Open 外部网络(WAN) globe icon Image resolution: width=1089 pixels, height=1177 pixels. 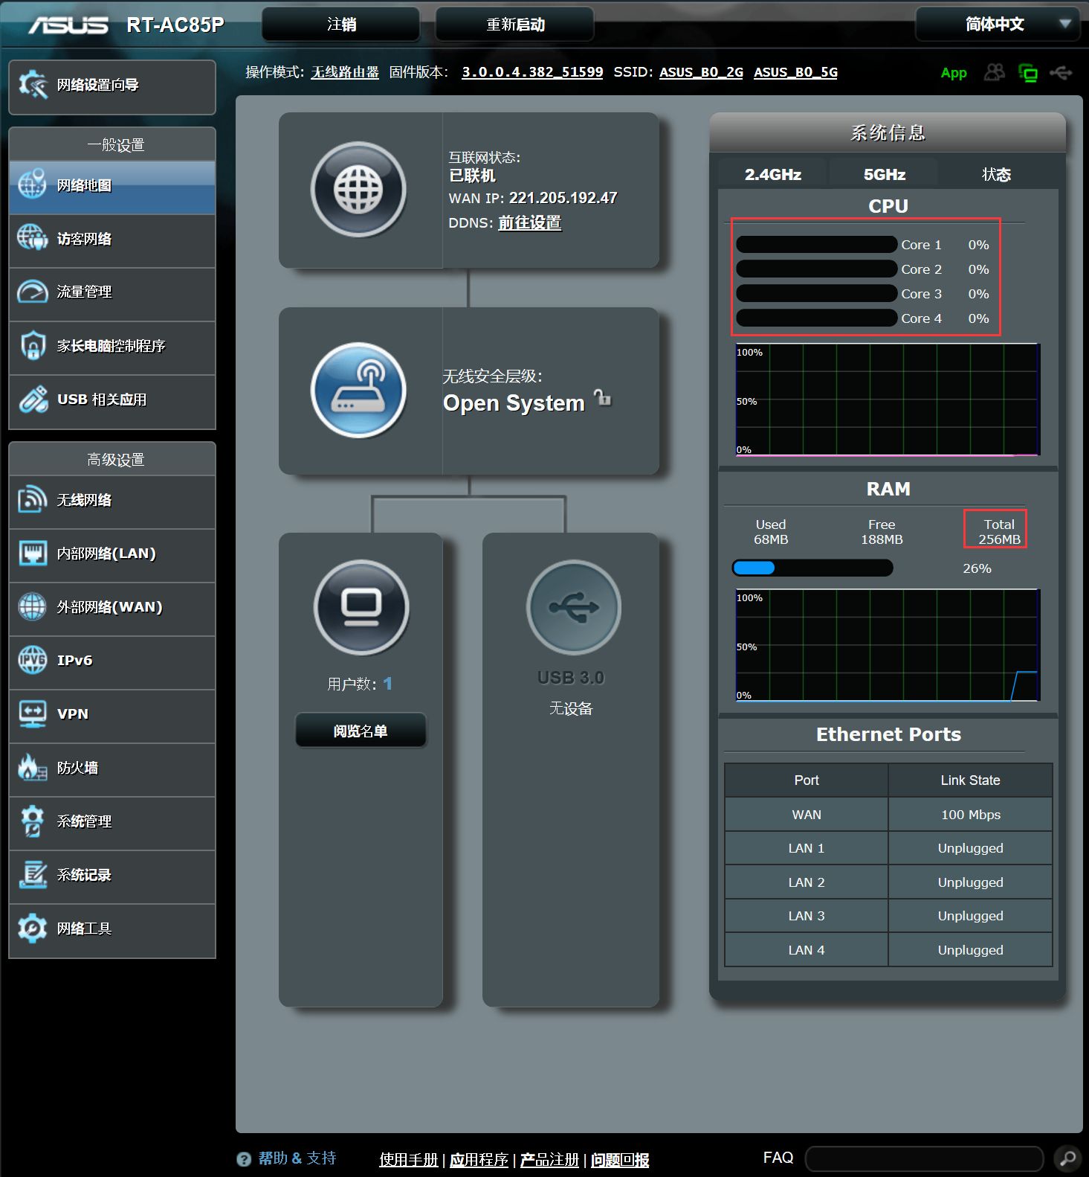[32, 606]
